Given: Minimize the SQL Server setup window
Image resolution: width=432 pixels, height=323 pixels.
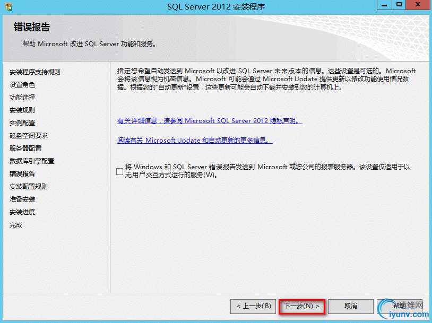Looking at the screenshot, I should click(x=384, y=5).
